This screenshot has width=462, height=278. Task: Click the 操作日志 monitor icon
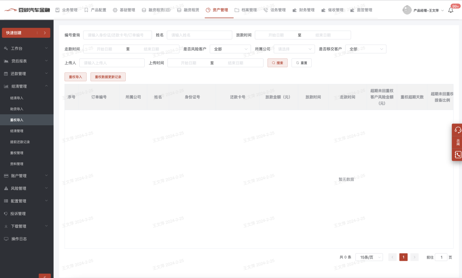click(6, 239)
